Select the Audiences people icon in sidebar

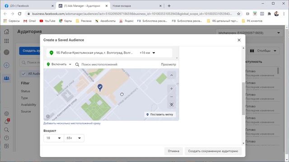pos(6,78)
